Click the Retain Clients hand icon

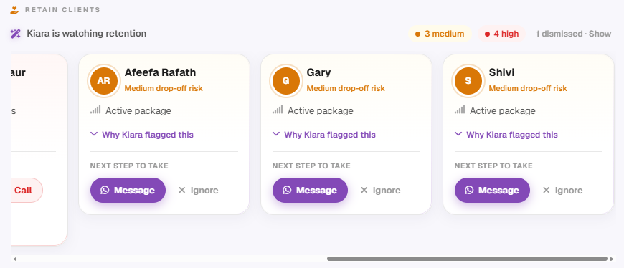point(15,10)
